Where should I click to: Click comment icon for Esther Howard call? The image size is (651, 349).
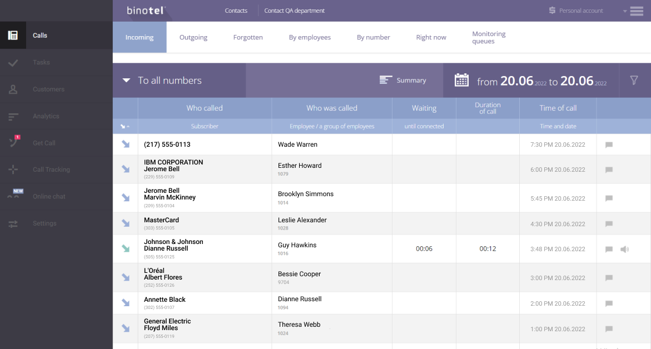[x=609, y=169]
